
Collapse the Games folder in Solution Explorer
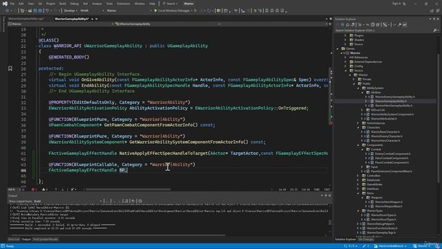click(x=338, y=48)
